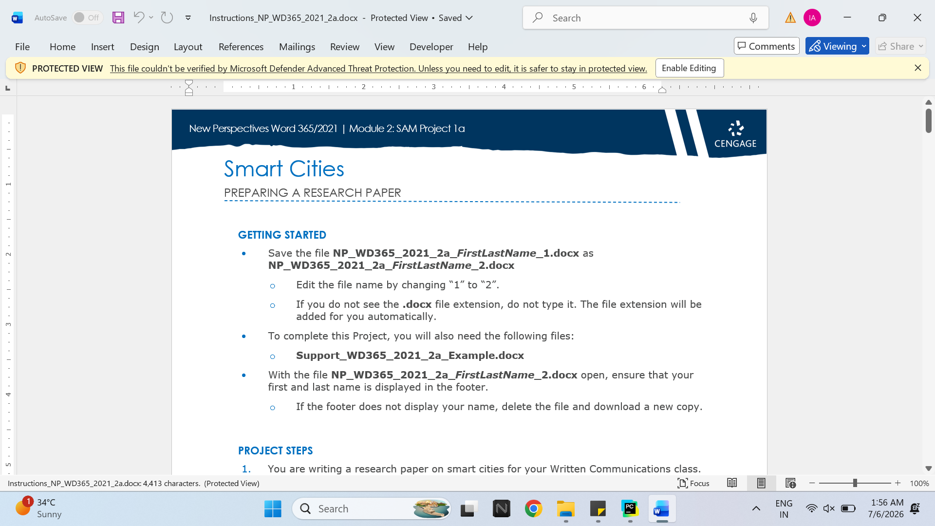The image size is (935, 526).
Task: Click the Enable Editing button
Action: [690, 68]
